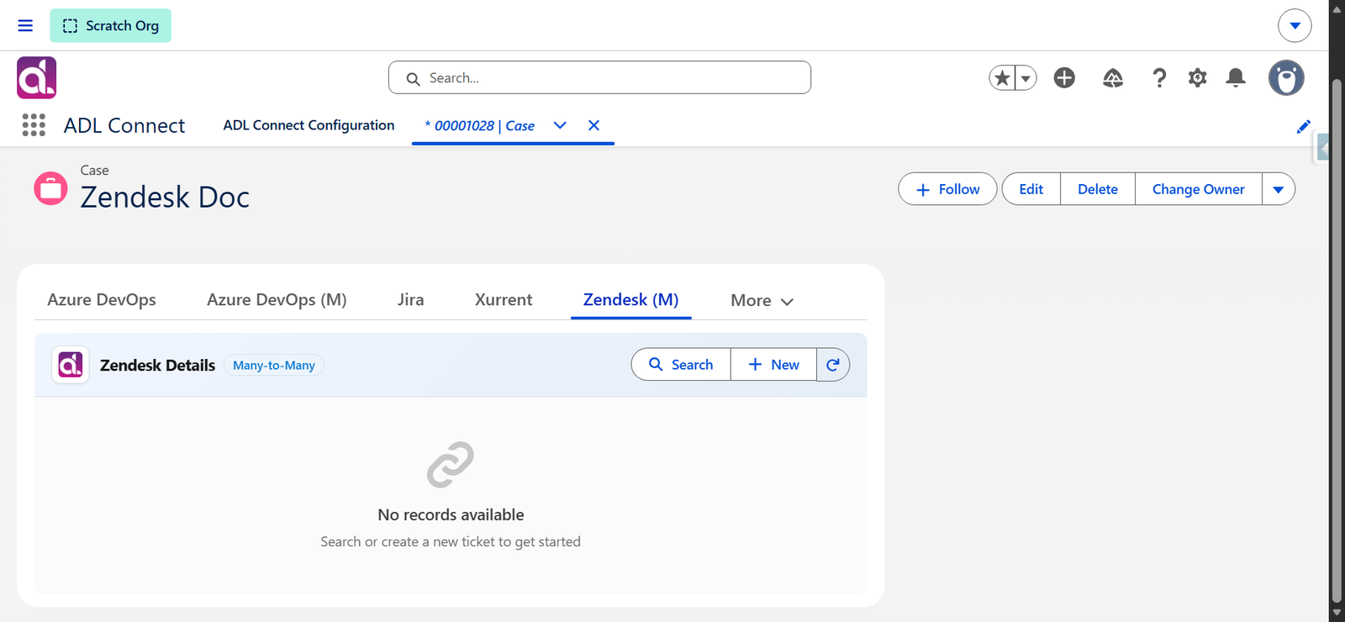Click the Zendesk Doc case title
1345x622 pixels.
tap(165, 198)
